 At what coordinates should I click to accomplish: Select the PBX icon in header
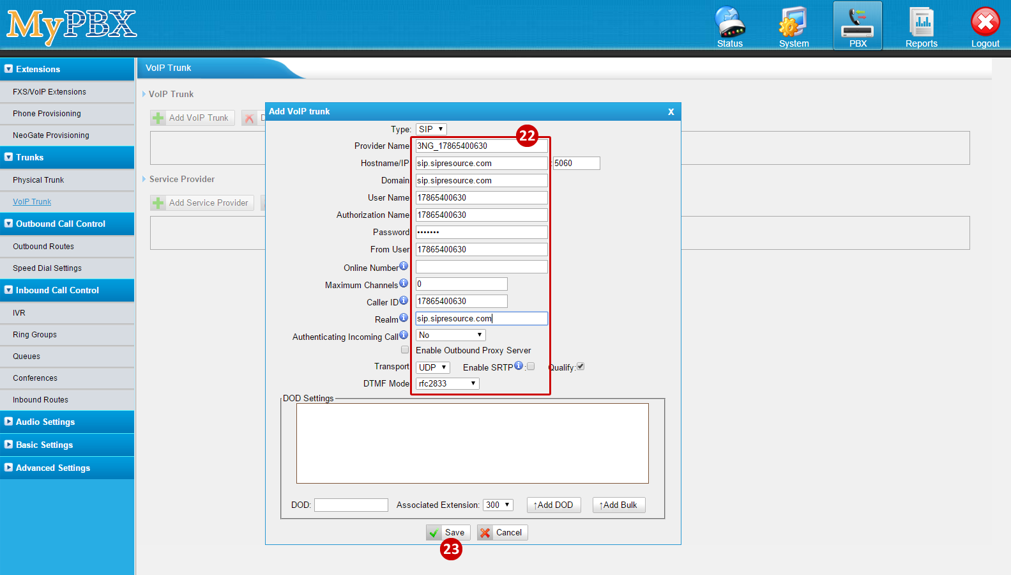click(x=857, y=26)
